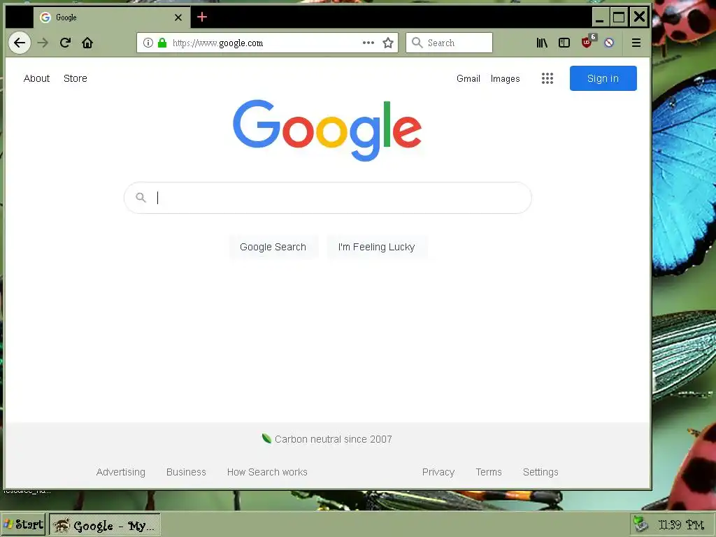
Task: Focus the main Google search field
Action: coord(327,198)
